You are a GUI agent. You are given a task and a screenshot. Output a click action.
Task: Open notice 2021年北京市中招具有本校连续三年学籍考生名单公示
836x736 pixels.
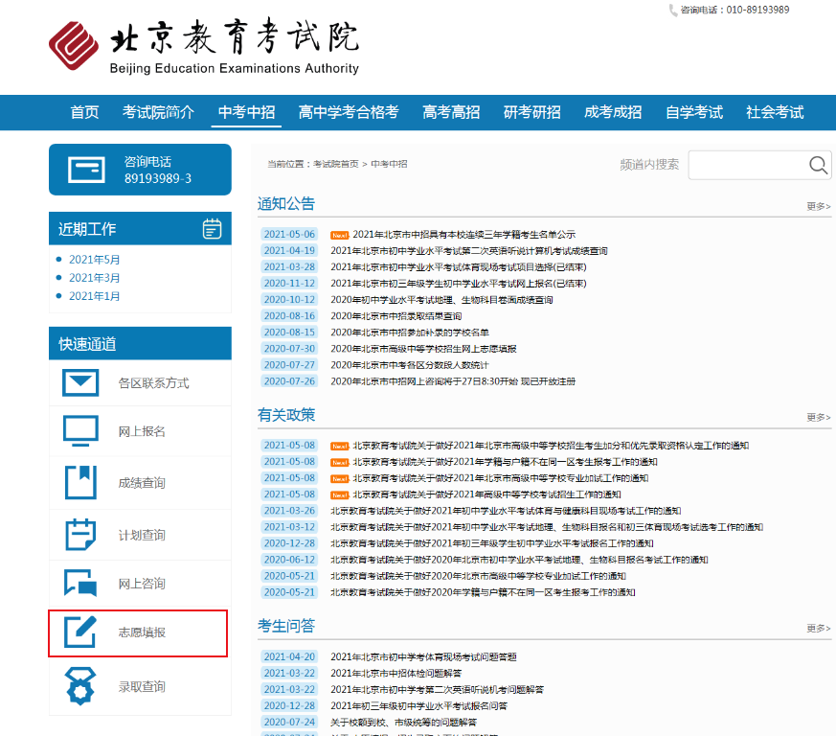tap(463, 234)
